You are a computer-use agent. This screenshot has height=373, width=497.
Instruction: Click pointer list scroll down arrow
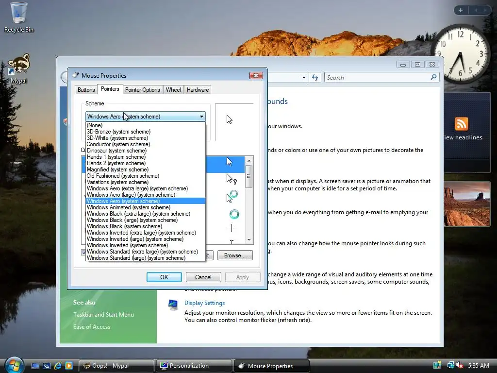249,240
